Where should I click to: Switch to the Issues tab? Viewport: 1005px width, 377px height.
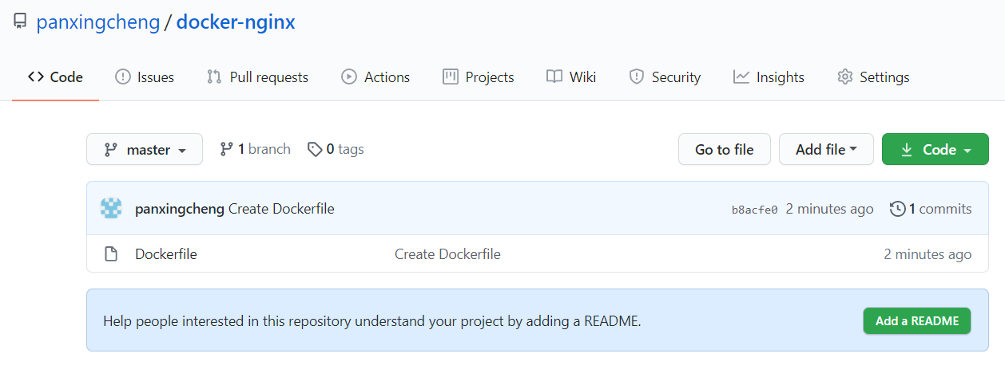point(145,77)
